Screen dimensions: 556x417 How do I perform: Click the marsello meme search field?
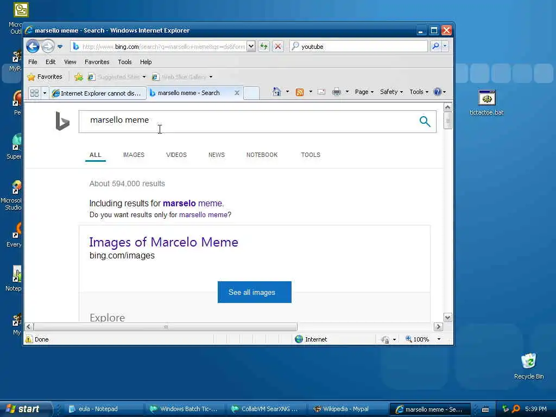[x=248, y=122]
